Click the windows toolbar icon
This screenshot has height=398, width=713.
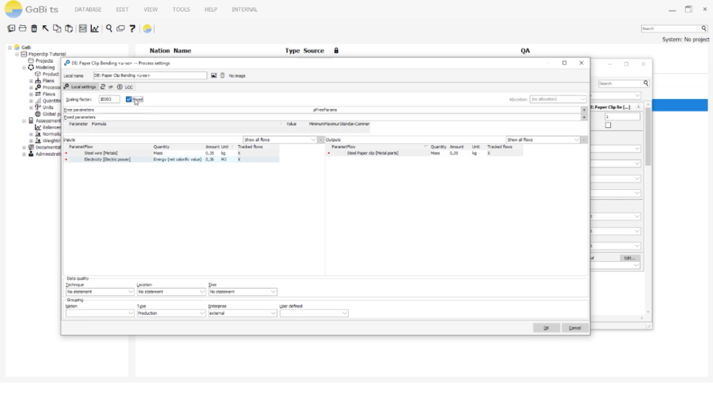click(120, 29)
